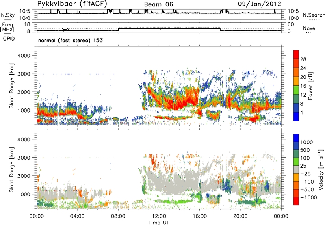Select the blue Power segment between 4 and 8
Viewport: 325px width, 225px height.
pos(296,108)
